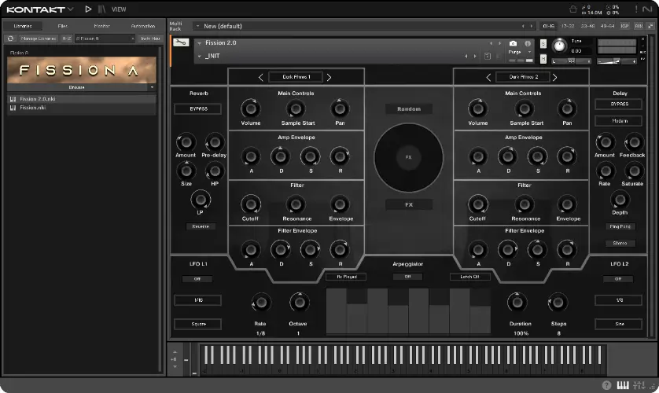Click the Manage Libraries button

coord(39,38)
